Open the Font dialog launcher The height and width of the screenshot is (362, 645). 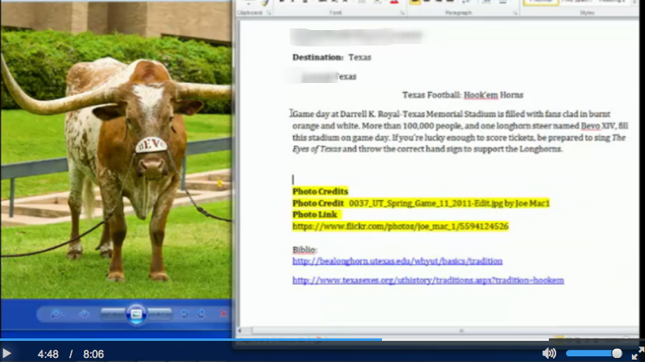pyautogui.click(x=402, y=13)
